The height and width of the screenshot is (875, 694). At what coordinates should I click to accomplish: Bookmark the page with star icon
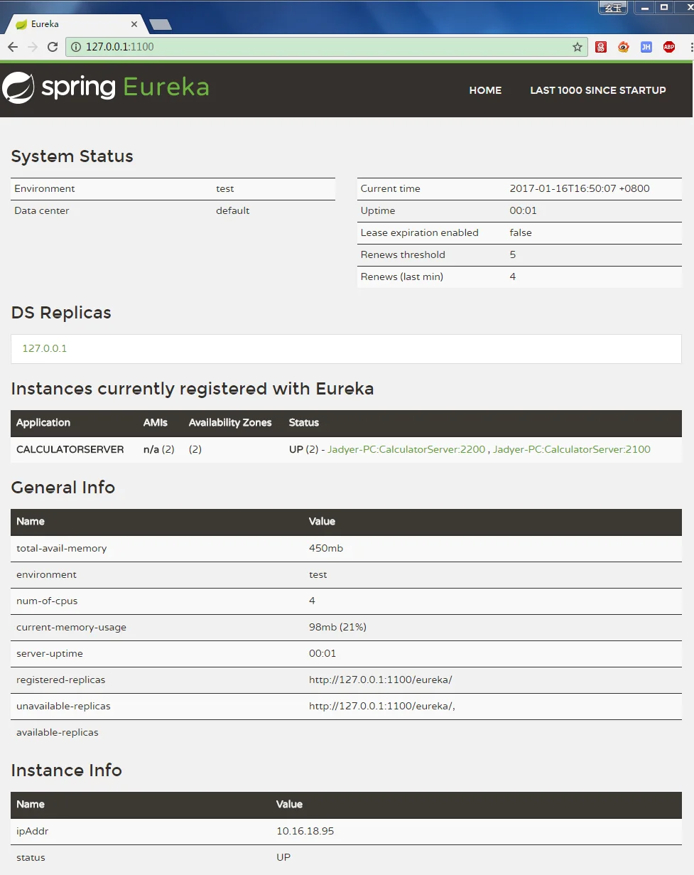[x=578, y=47]
